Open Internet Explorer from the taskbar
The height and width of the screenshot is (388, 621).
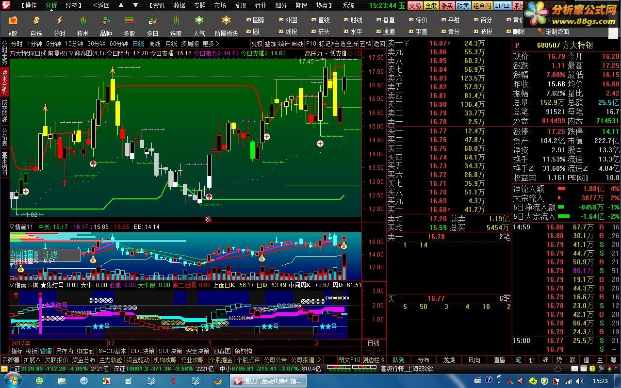click(39, 381)
